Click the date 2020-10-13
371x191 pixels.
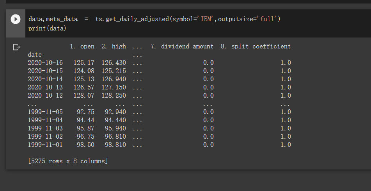[x=45, y=87]
